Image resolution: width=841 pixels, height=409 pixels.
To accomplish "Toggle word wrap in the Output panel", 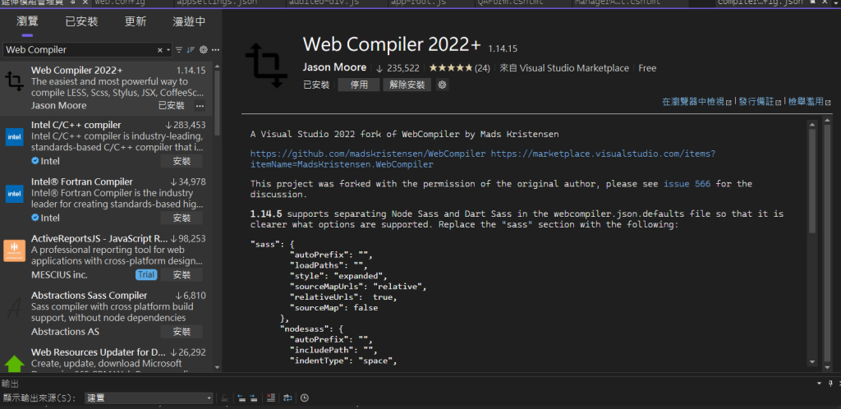I will 288,398.
